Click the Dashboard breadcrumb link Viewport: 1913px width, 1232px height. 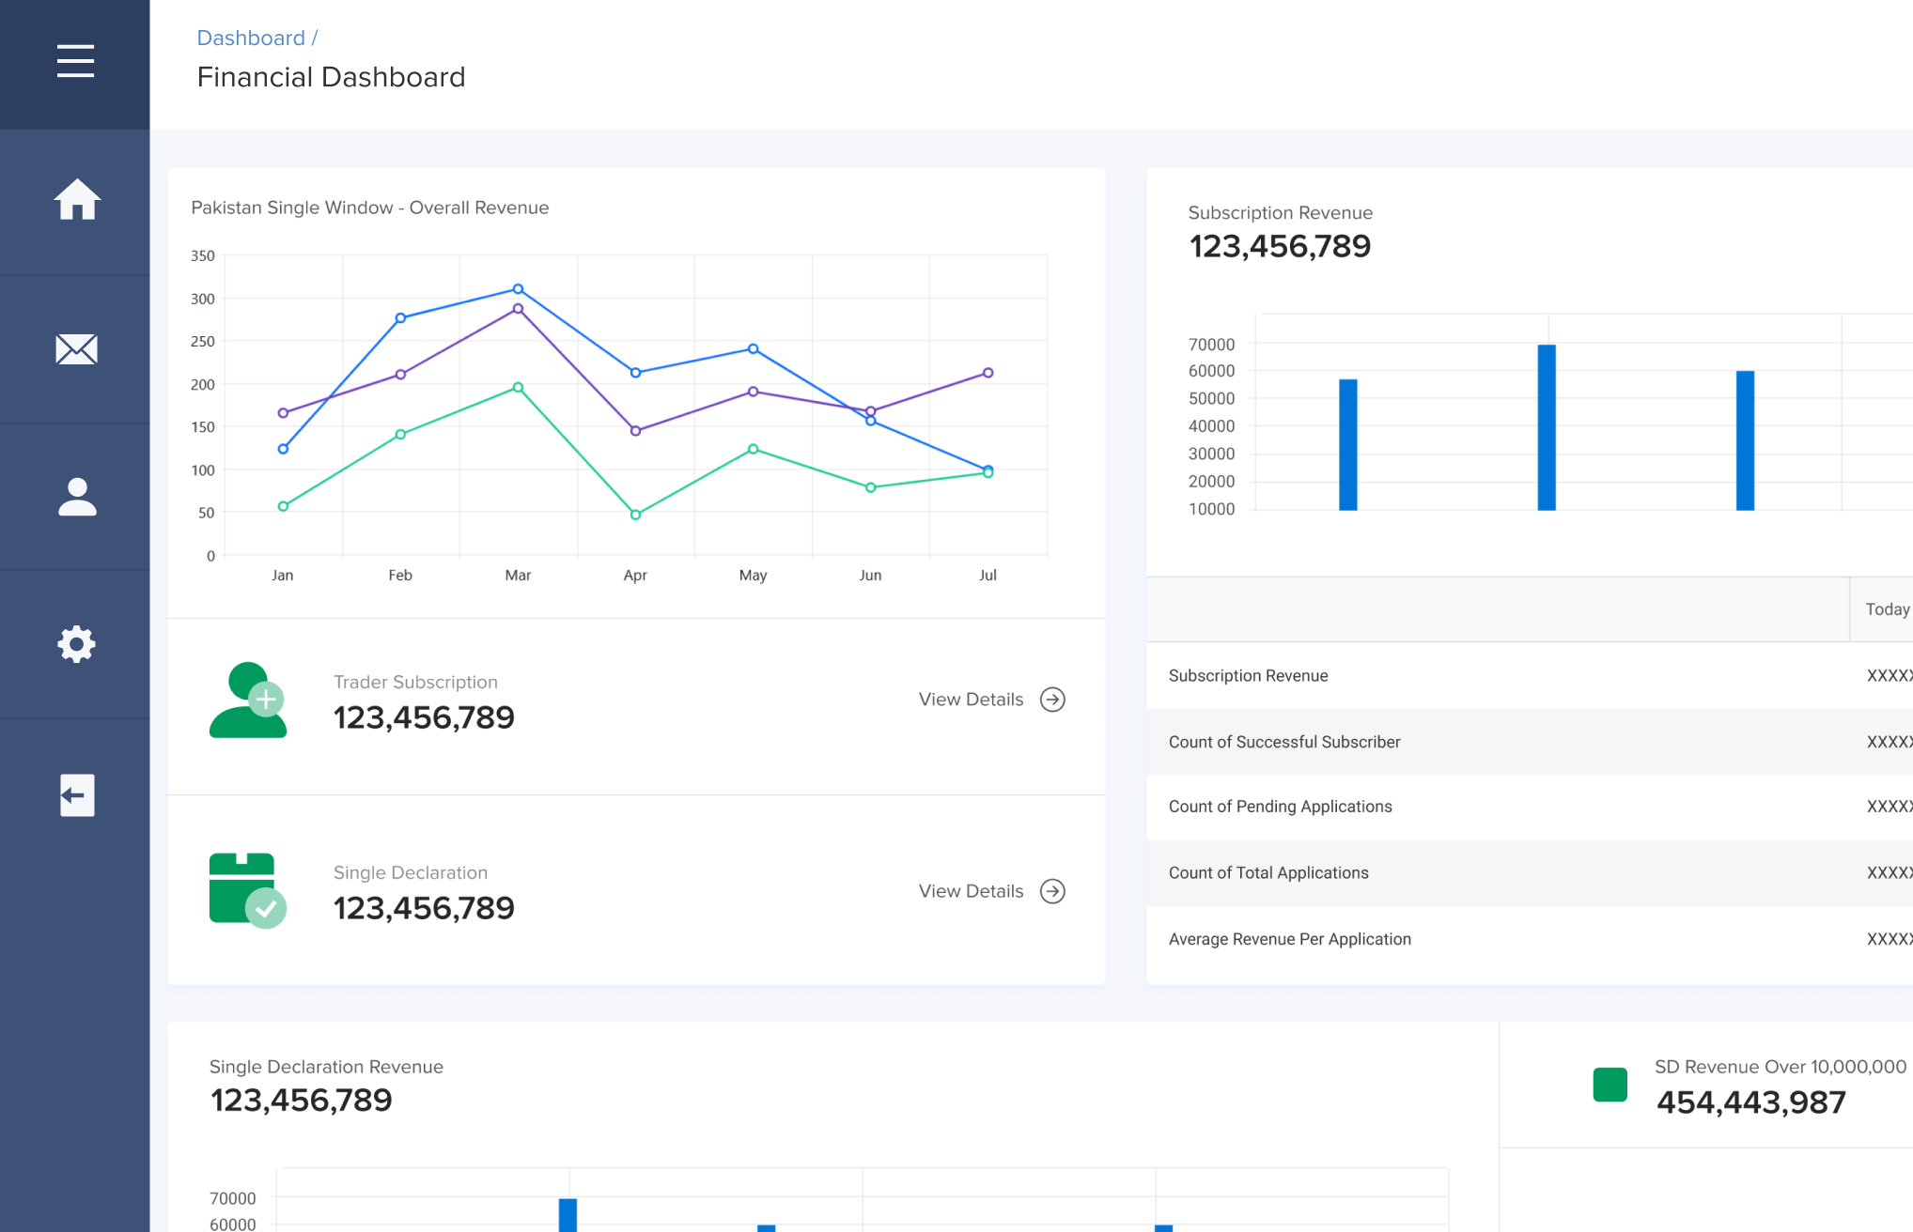[251, 38]
